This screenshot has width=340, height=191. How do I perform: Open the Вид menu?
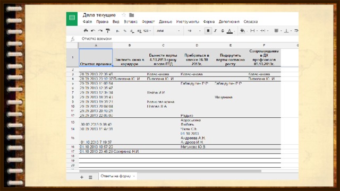pyautogui.click(x=116, y=22)
